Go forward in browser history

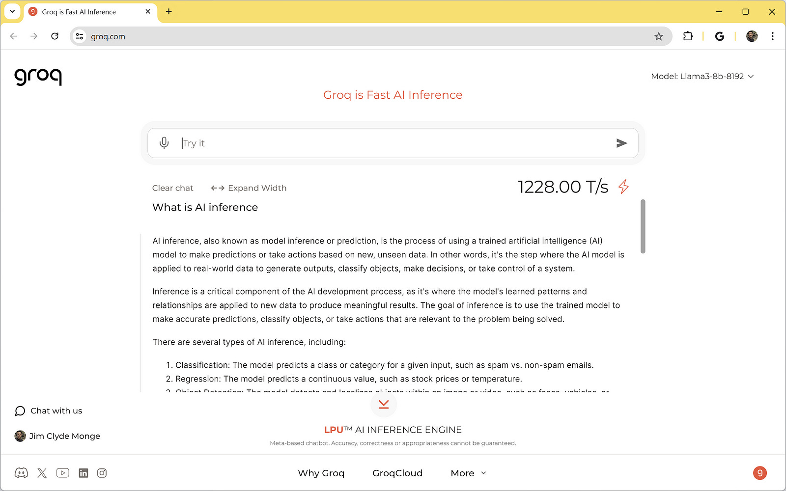(34, 36)
